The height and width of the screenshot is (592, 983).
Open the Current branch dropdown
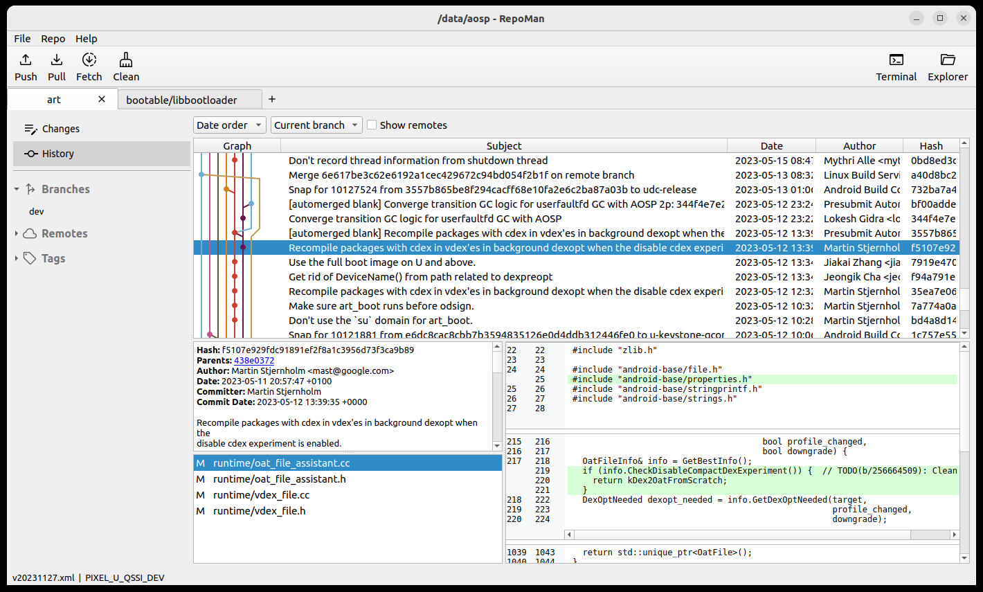pos(316,125)
